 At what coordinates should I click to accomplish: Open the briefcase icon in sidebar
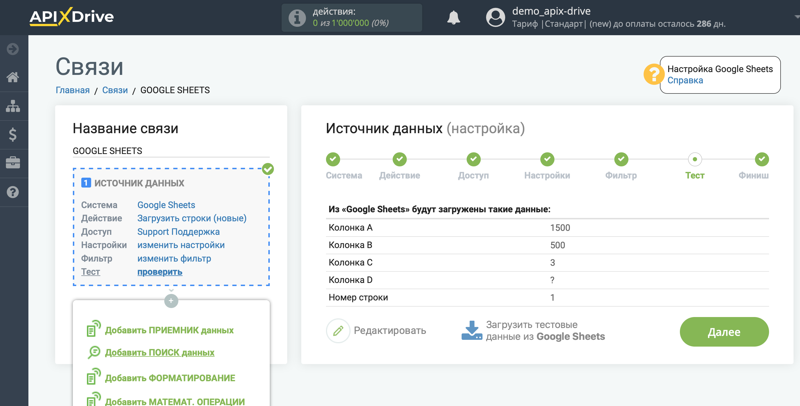coord(13,163)
